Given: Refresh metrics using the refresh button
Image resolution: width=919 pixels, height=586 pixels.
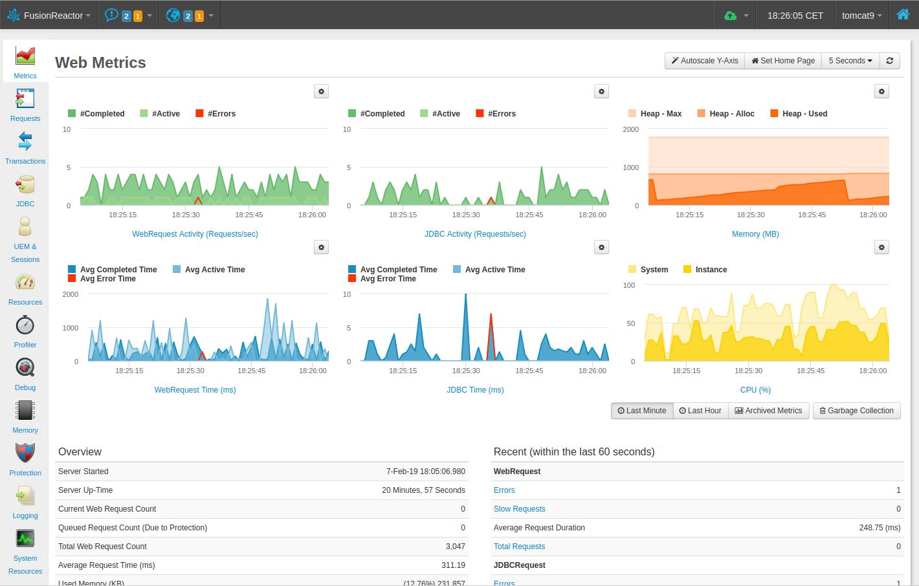Looking at the screenshot, I should tap(889, 60).
